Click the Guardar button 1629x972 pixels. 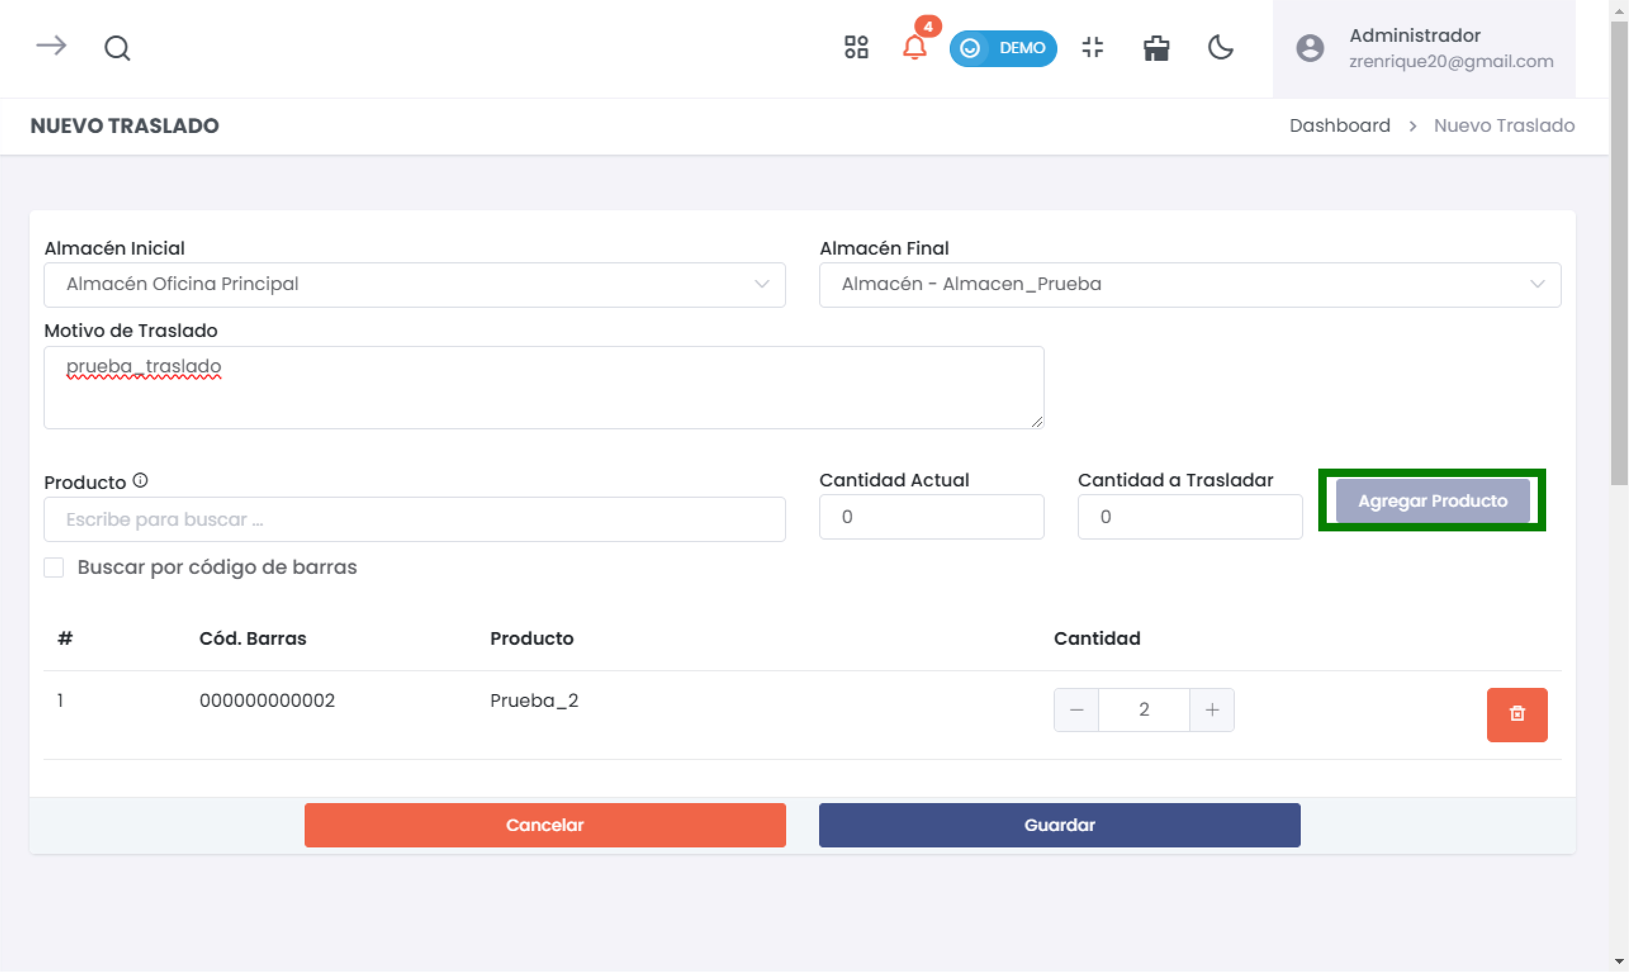(1059, 825)
